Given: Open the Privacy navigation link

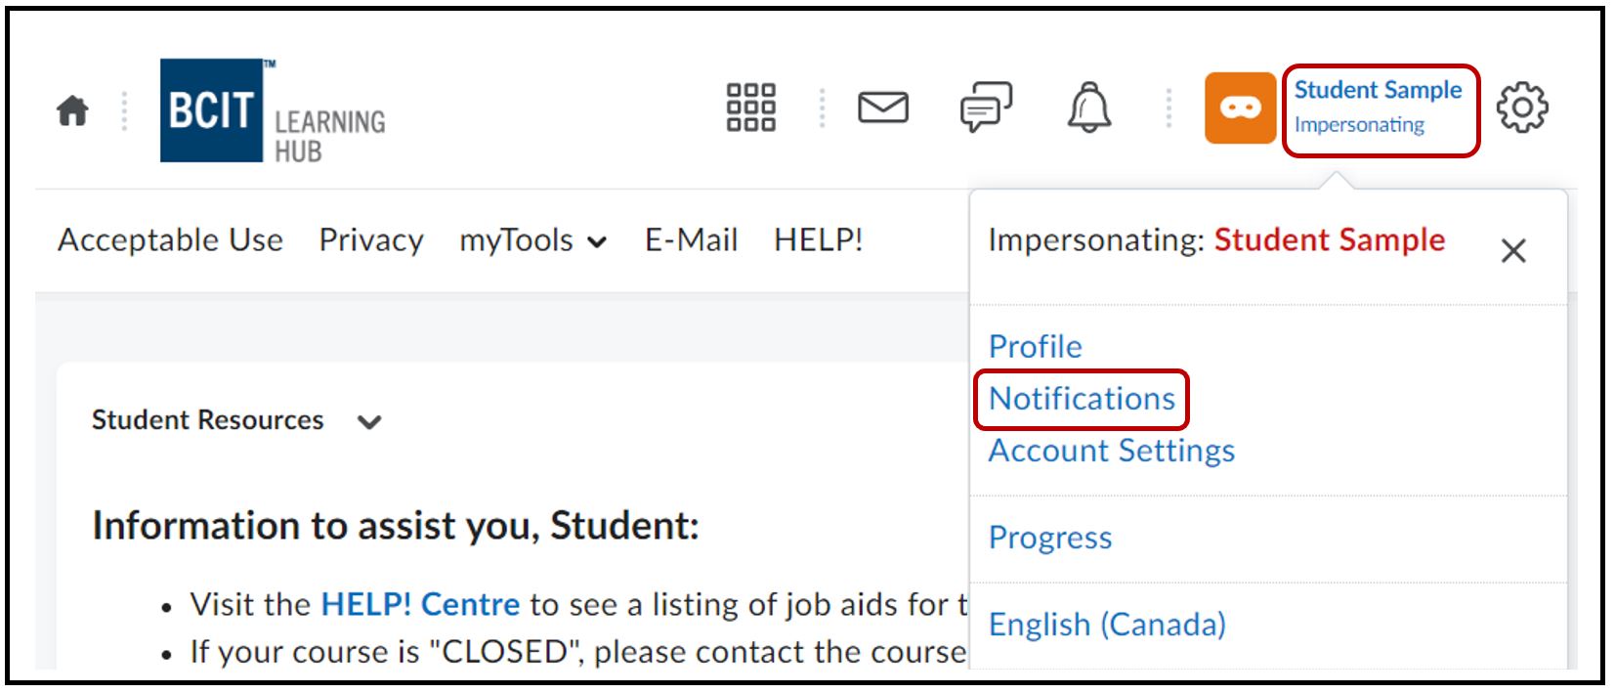Looking at the screenshot, I should [x=371, y=240].
